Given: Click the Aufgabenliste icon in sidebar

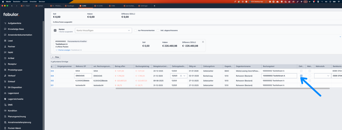Looking at the screenshot, I should tap(5, 23).
